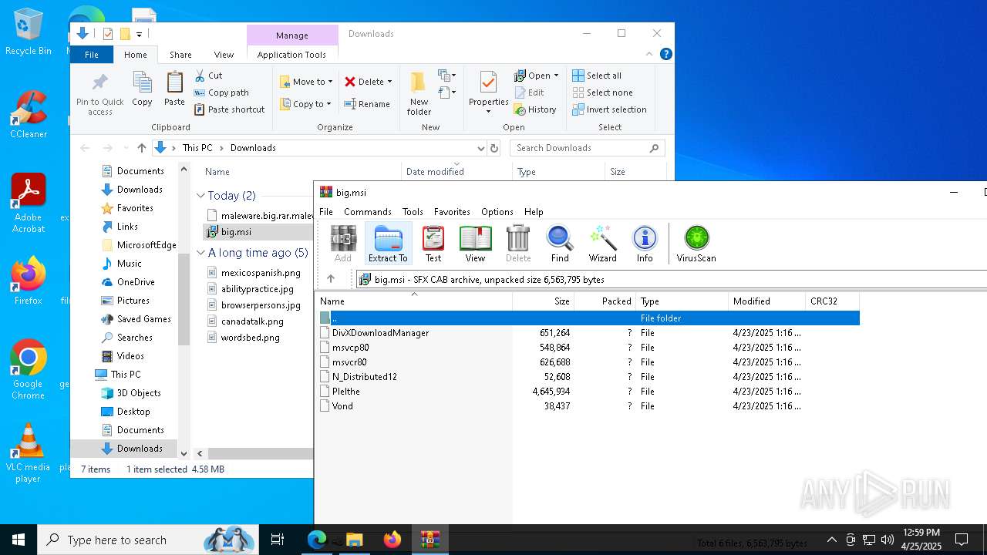987x555 pixels.
Task: Open the Move to dropdown
Action: (306, 82)
